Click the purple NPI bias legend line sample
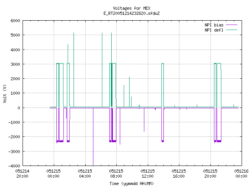The height and width of the screenshot is (187, 249). pyautogui.click(x=232, y=25)
